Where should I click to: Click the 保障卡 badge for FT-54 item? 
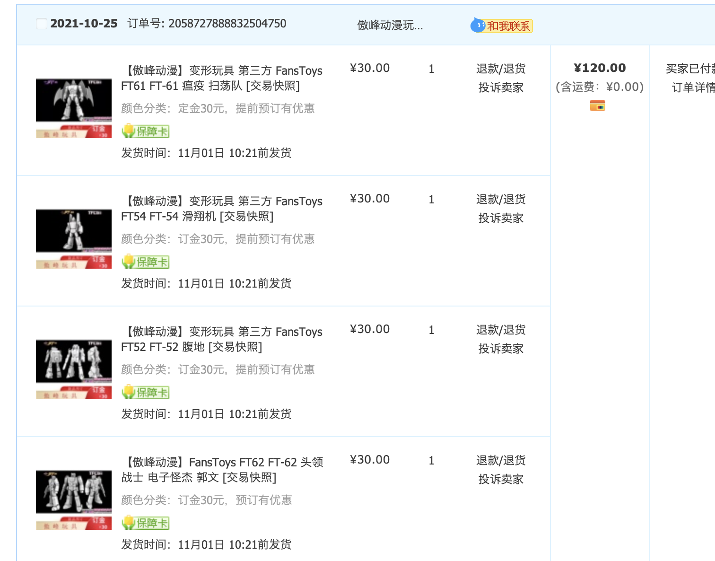(146, 262)
